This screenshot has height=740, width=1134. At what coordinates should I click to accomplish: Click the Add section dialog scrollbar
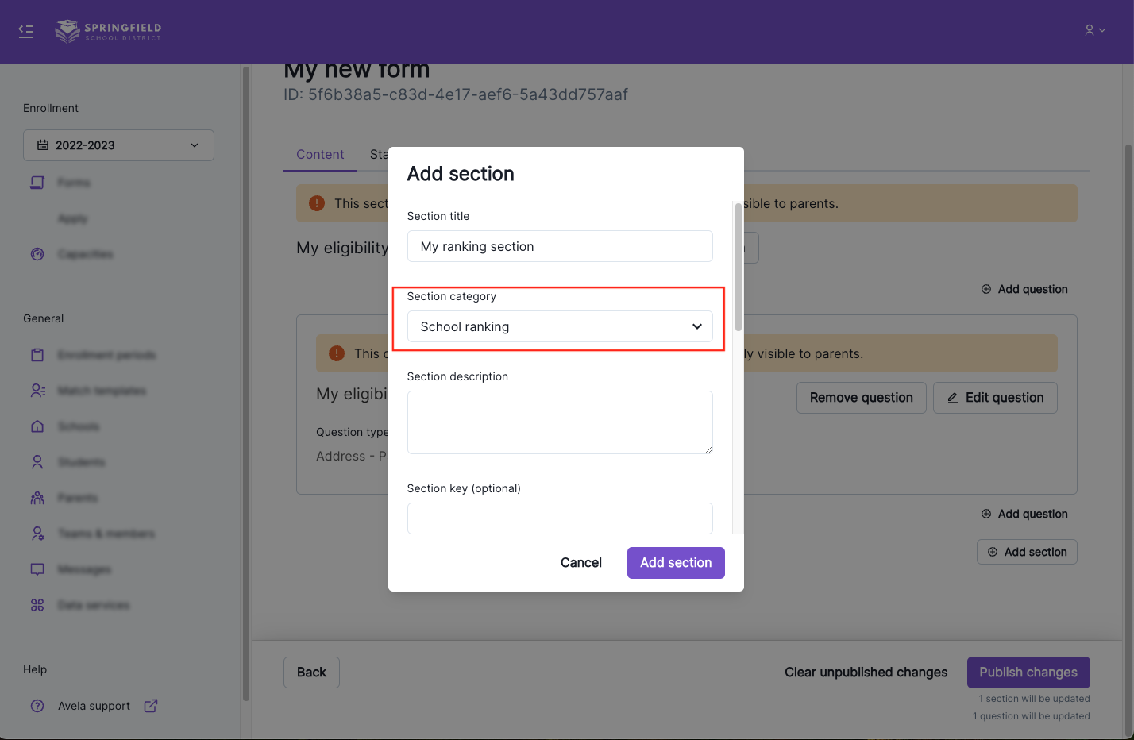tap(739, 267)
